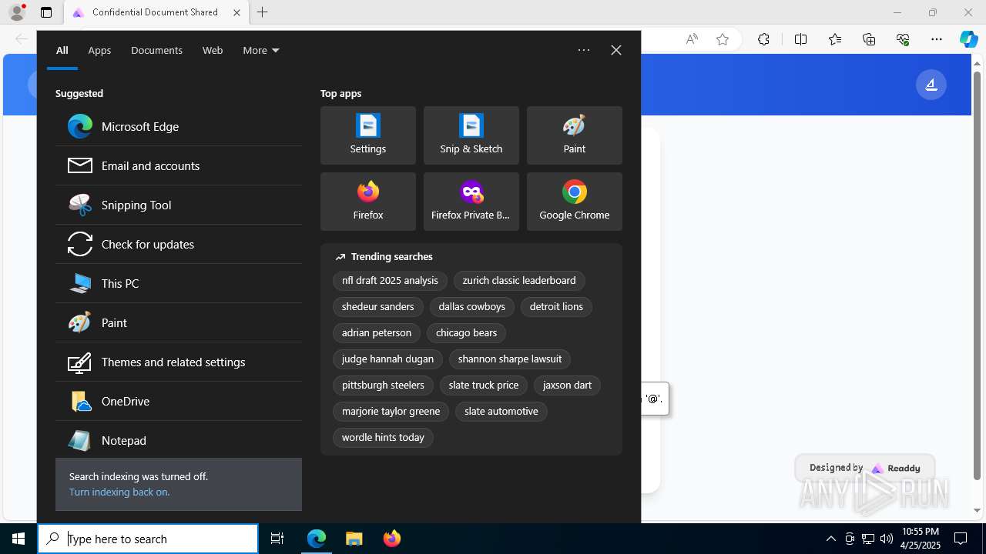The height and width of the screenshot is (554, 986).
Task: Close the search panel
Action: click(616, 50)
